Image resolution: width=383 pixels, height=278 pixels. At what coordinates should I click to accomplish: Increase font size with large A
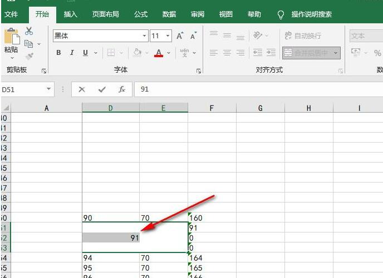(x=180, y=36)
